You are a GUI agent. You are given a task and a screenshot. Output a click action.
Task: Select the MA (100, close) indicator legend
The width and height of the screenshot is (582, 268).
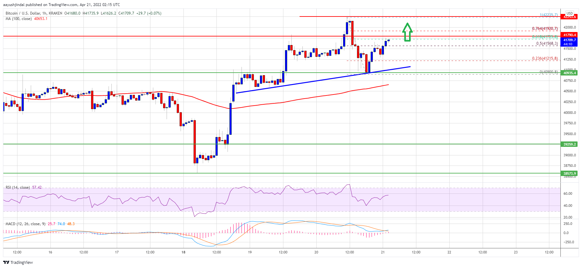click(x=19, y=19)
